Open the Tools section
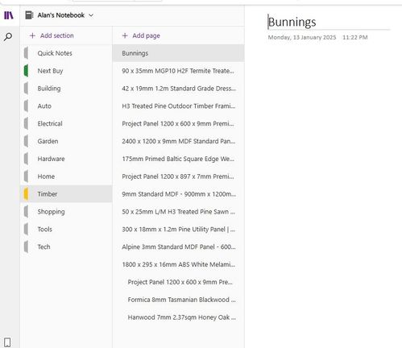 [x=66, y=229]
